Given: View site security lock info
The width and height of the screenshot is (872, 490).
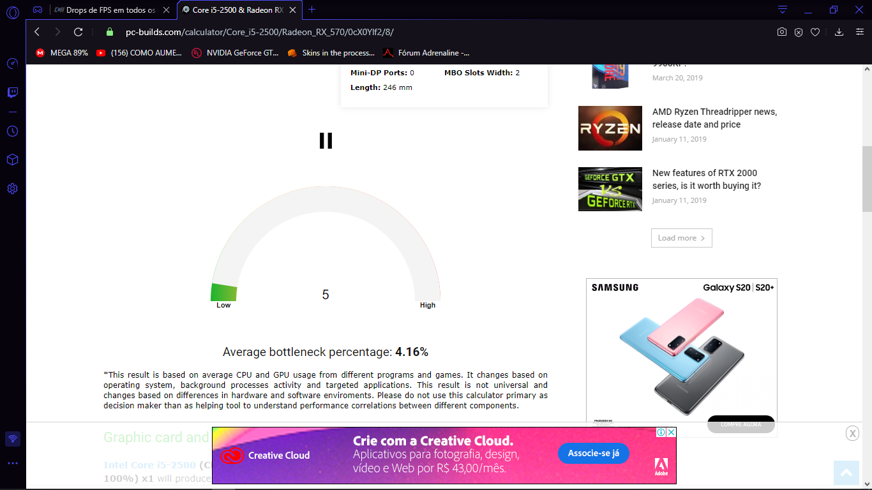Looking at the screenshot, I should coord(109,32).
